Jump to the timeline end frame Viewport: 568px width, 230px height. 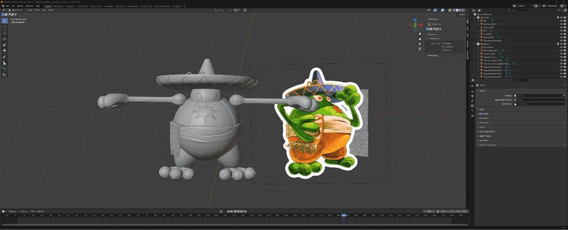click(x=246, y=211)
